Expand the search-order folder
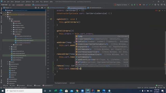Viewport: 166px width, 93px height. (x=11, y=45)
